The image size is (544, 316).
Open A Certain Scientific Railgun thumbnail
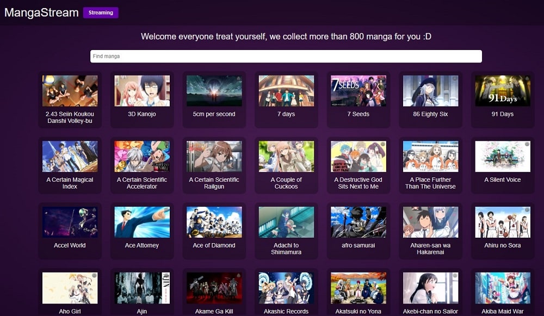coord(214,157)
